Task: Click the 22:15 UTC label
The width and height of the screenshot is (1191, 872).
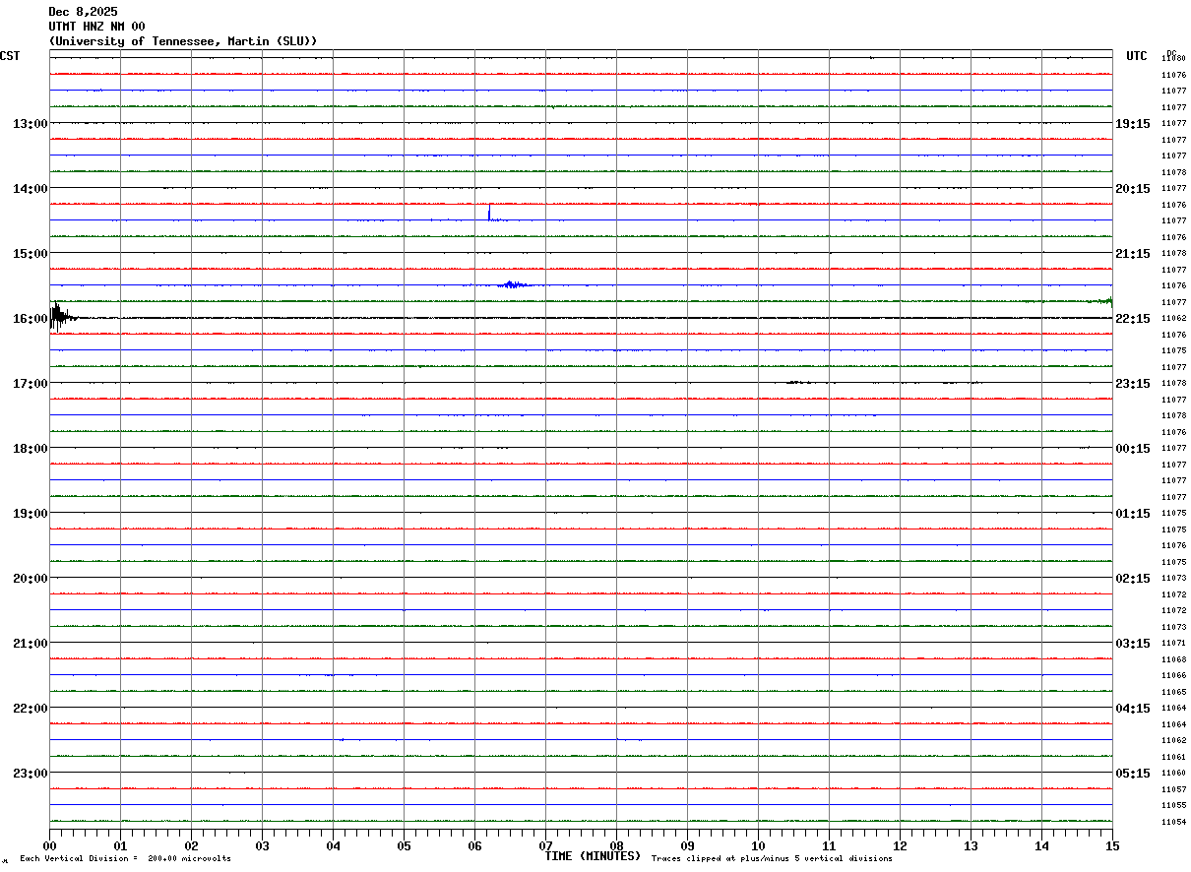Action: pos(1133,319)
